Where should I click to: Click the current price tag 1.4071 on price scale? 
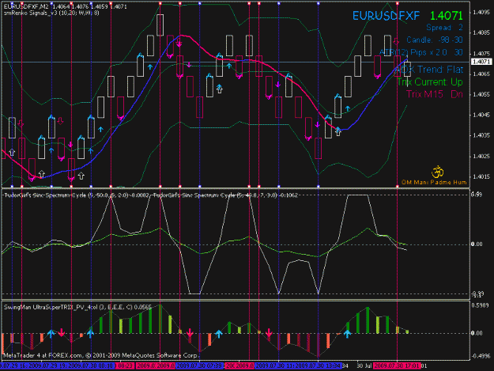tap(481, 62)
